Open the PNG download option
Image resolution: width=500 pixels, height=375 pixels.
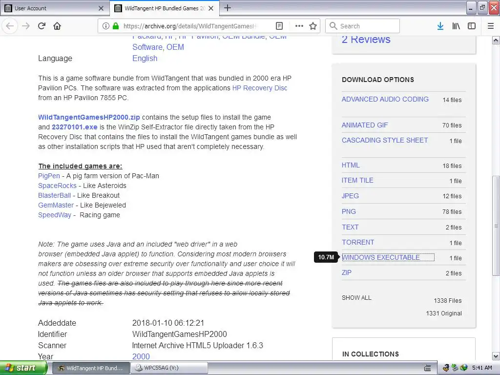pyautogui.click(x=349, y=211)
